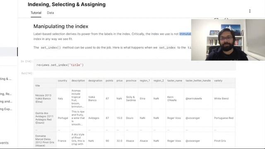Click the 15.0 price cell

[x=119, y=118]
